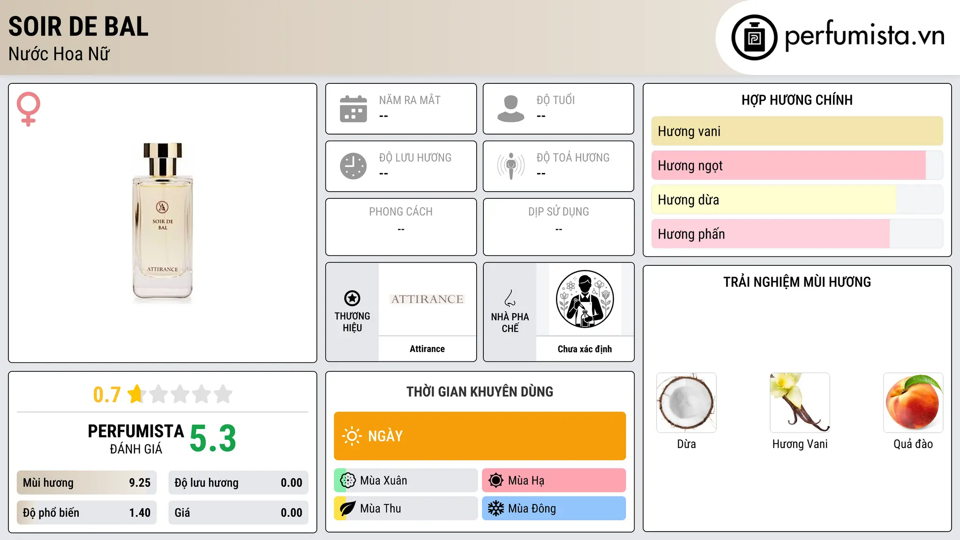Image resolution: width=960 pixels, height=540 pixels.
Task: Select the peach (Quả đào) note picture
Action: coord(913,403)
